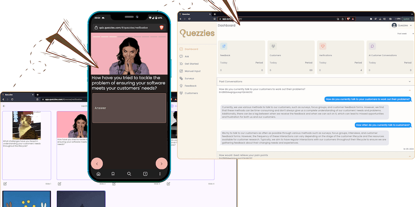This screenshot has height=207, width=415.
Task: Click the phone browser URL bar
Action: [x=129, y=27]
